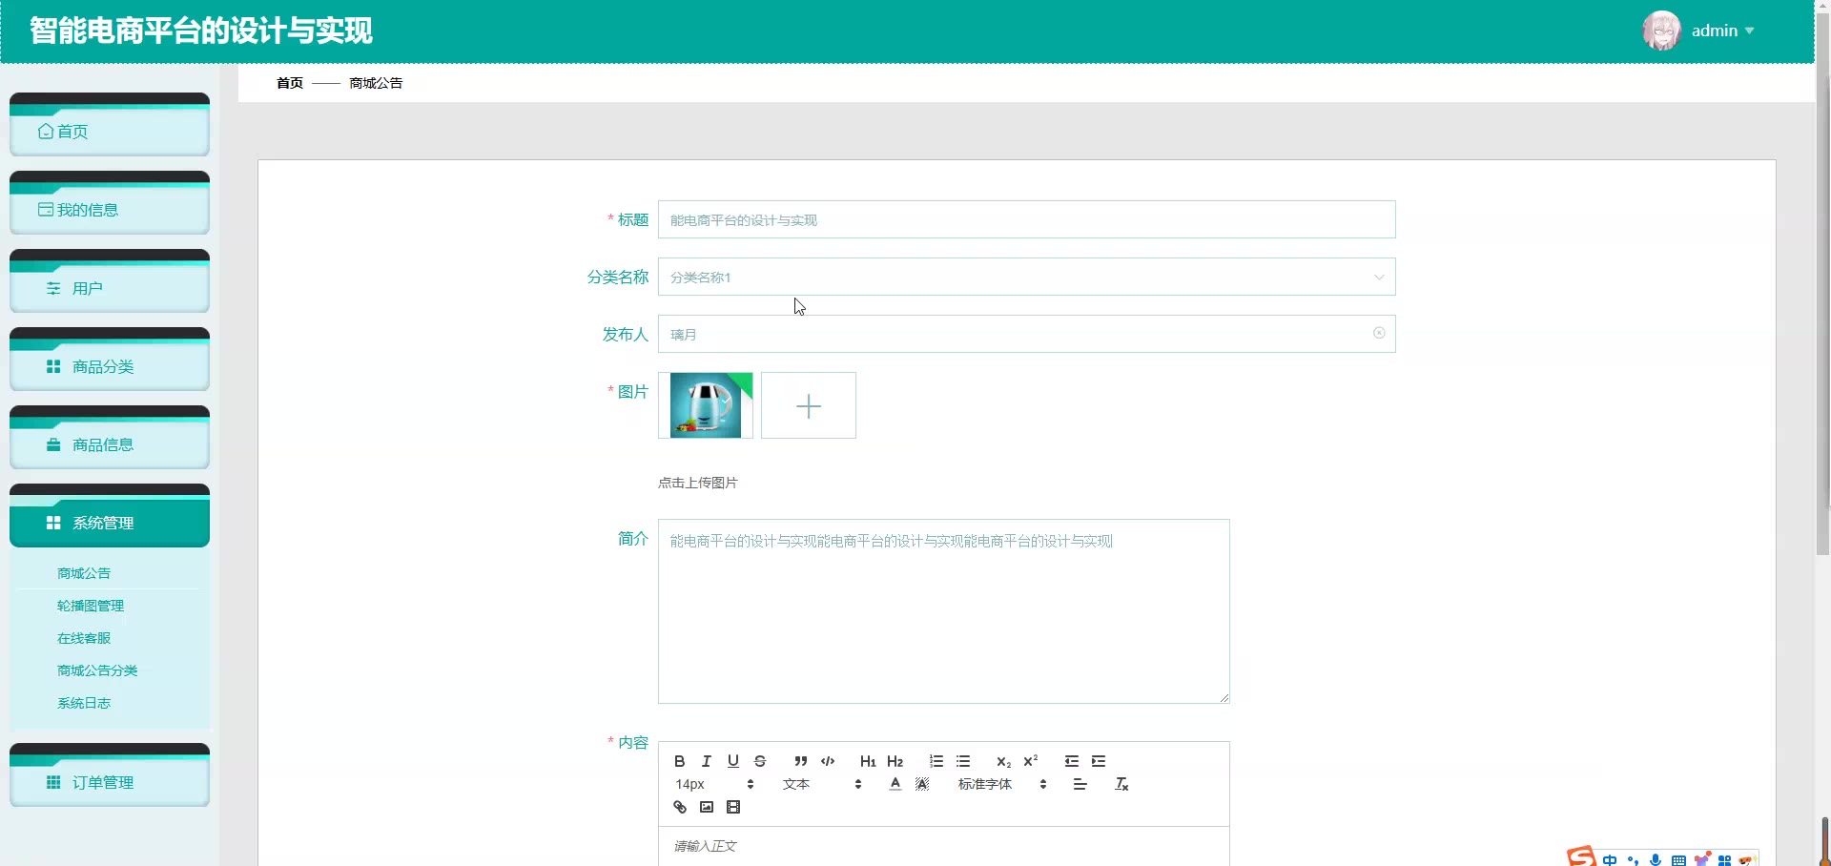Click the plus box to upload another picture

click(809, 405)
